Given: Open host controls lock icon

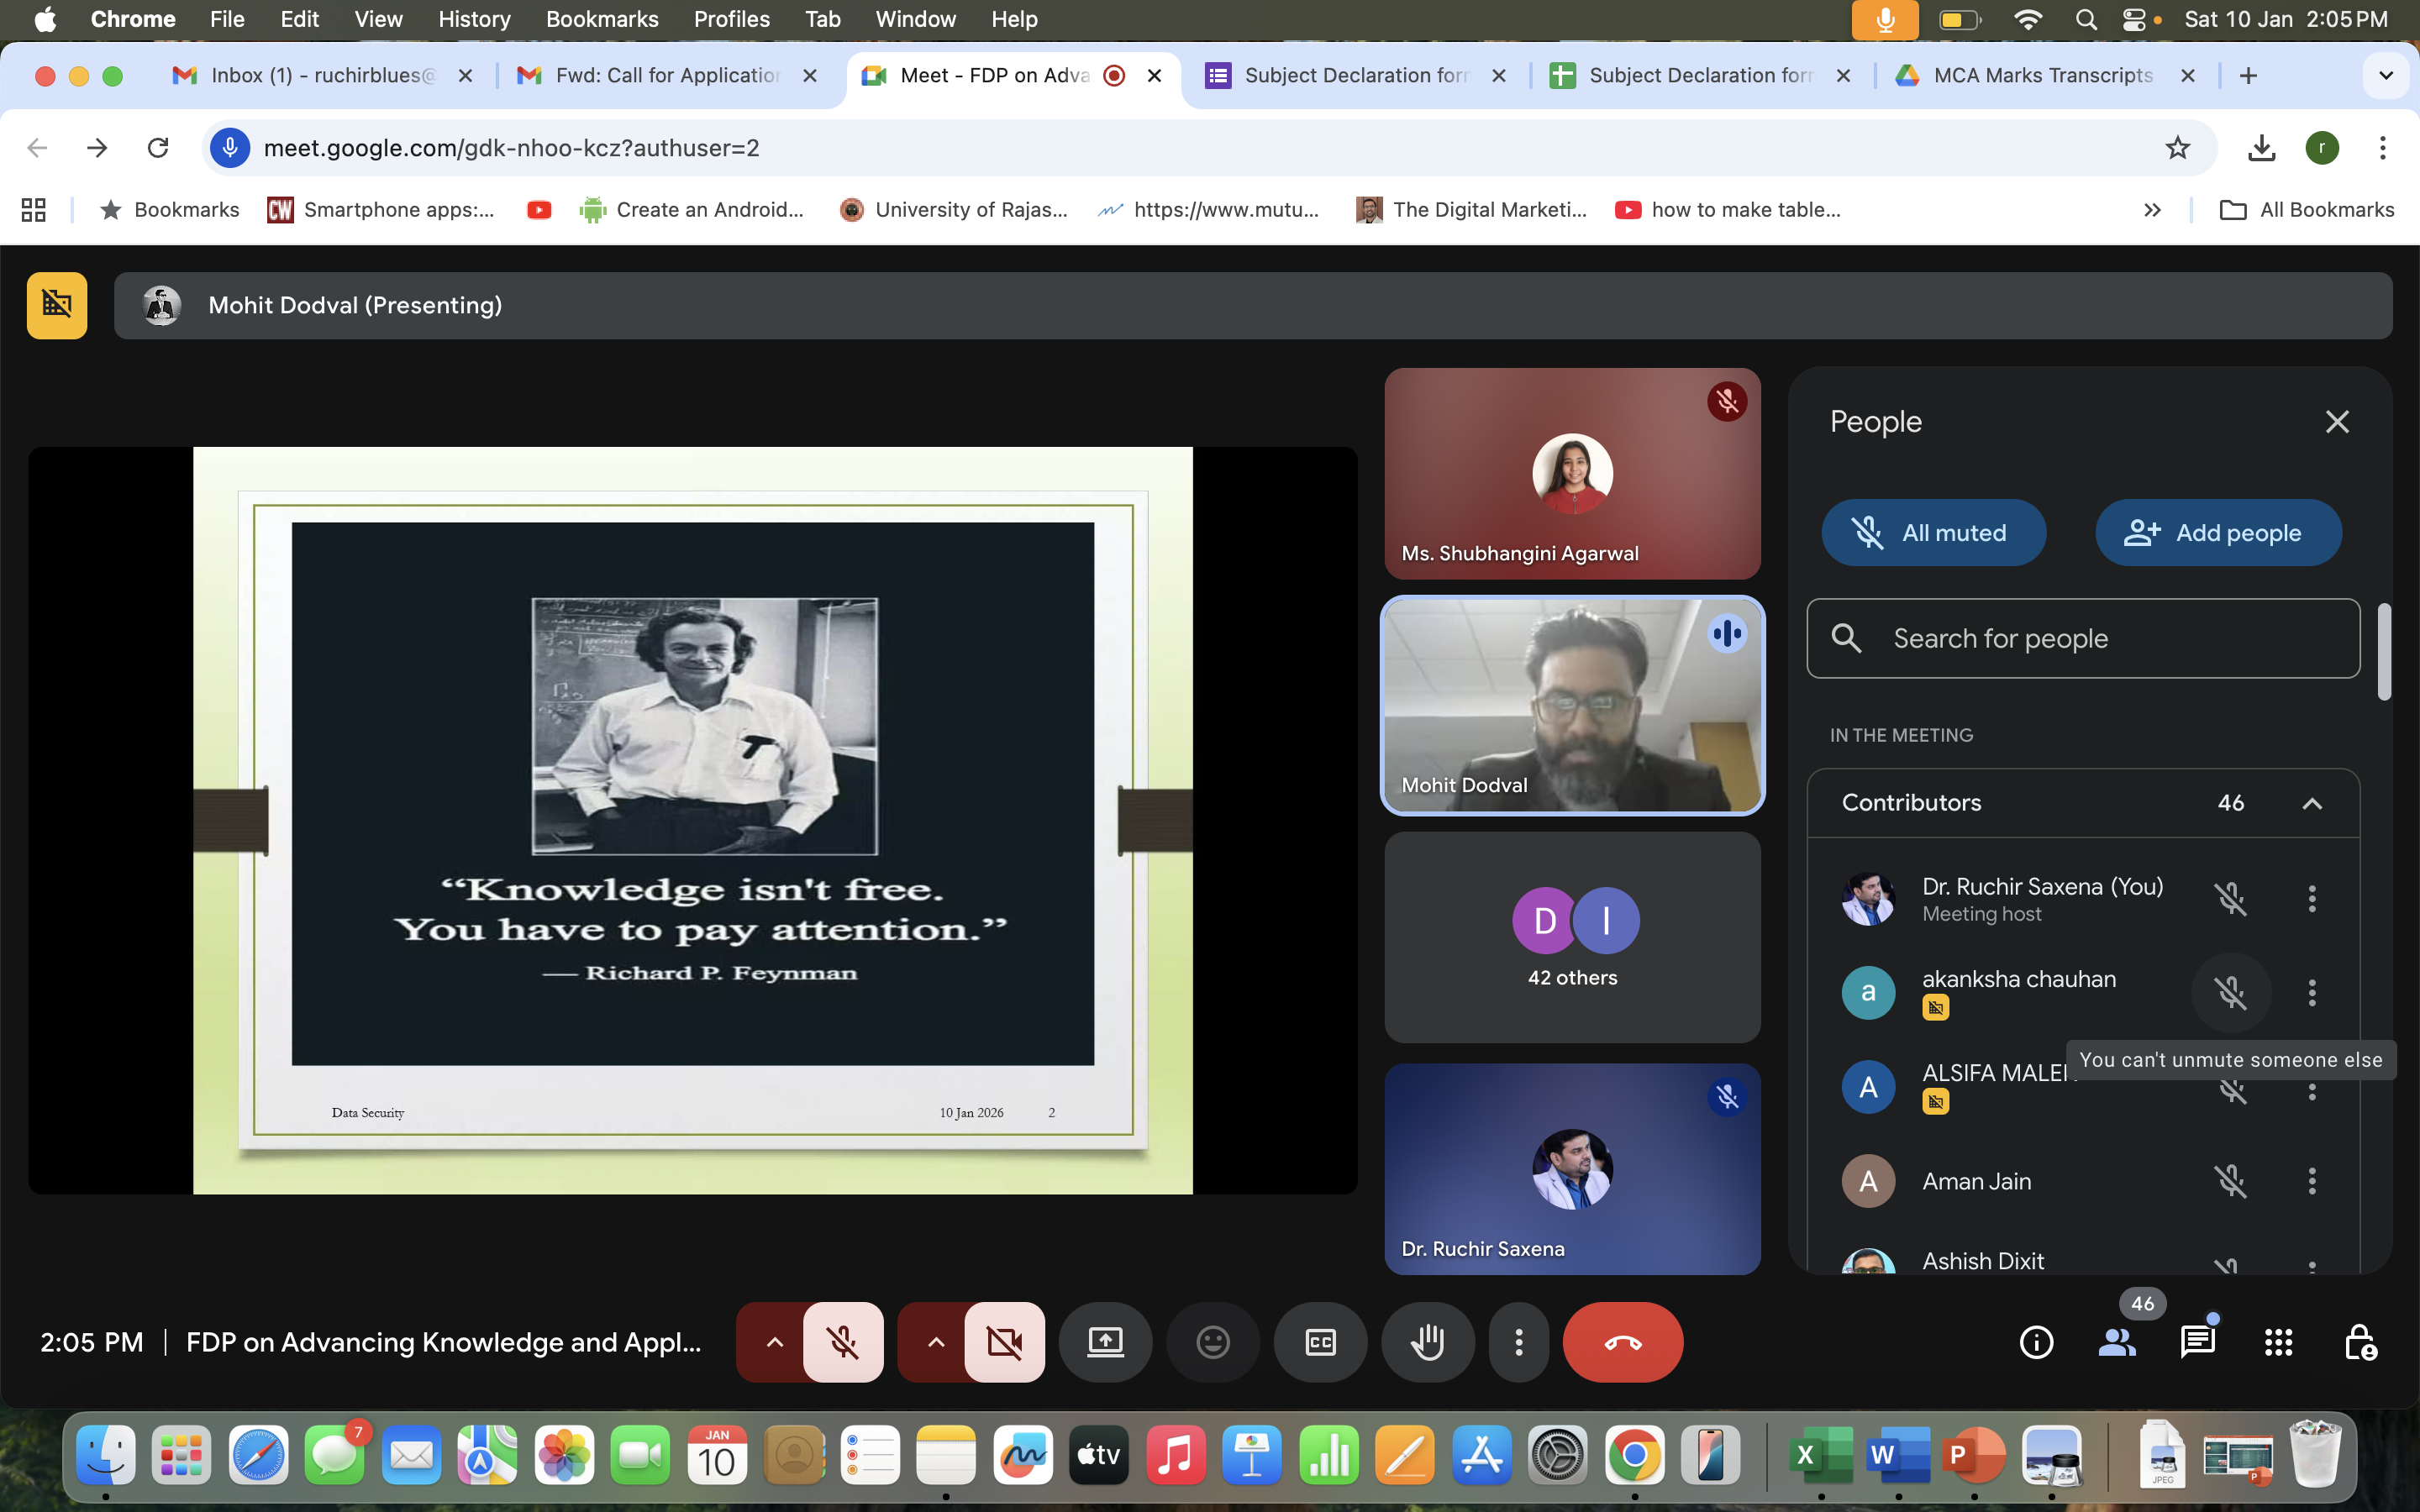Looking at the screenshot, I should [2359, 1342].
